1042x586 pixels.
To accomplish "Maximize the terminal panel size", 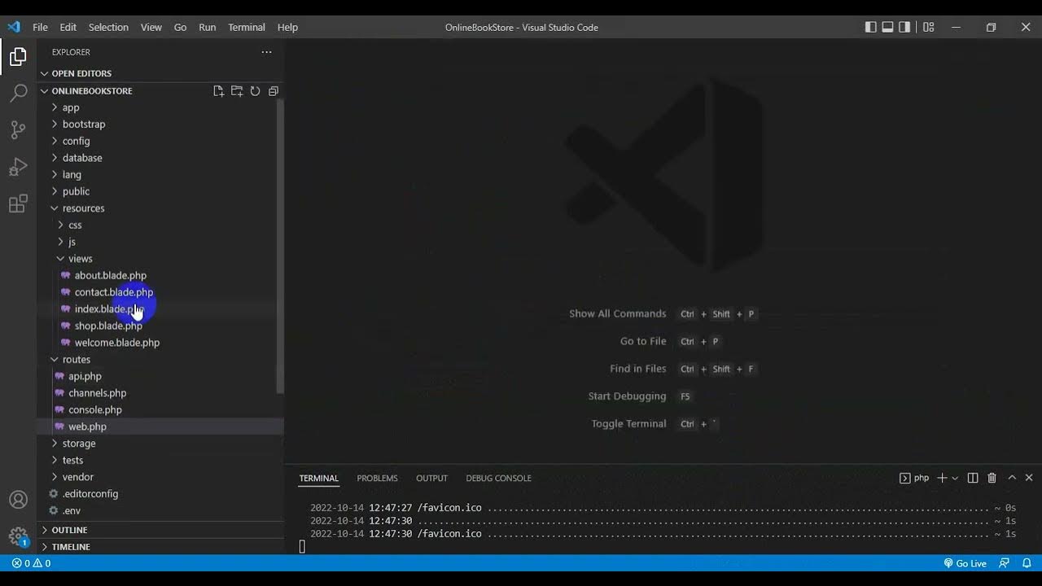I will point(1012,478).
